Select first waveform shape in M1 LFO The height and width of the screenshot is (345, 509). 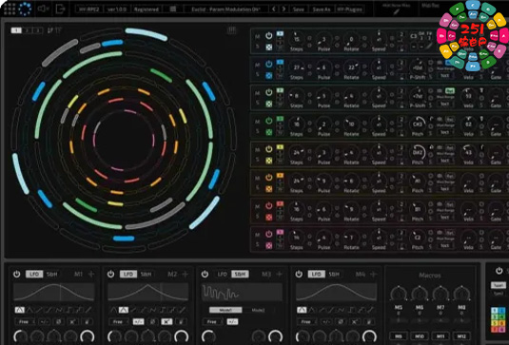(x=19, y=310)
